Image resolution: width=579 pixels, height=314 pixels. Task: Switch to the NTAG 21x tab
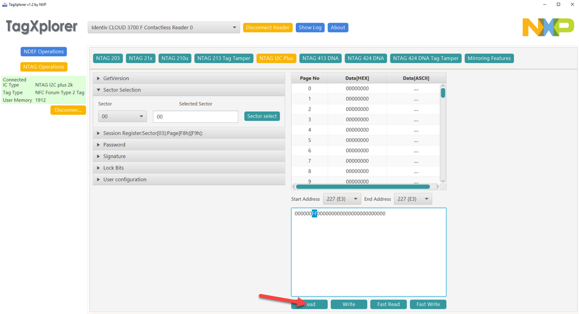pos(140,59)
